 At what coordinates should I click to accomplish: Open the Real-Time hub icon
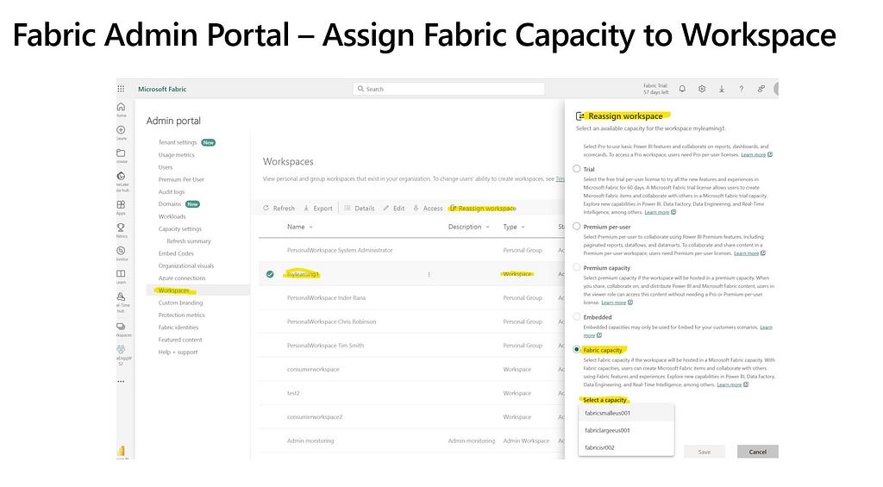(121, 297)
